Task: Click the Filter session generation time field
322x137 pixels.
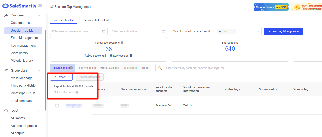Action: pyautogui.click(x=79, y=31)
